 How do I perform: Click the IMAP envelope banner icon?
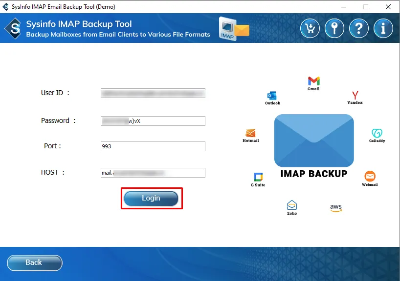pos(234,28)
